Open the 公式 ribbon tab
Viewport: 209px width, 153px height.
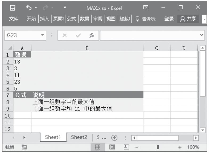pyautogui.click(x=71, y=19)
